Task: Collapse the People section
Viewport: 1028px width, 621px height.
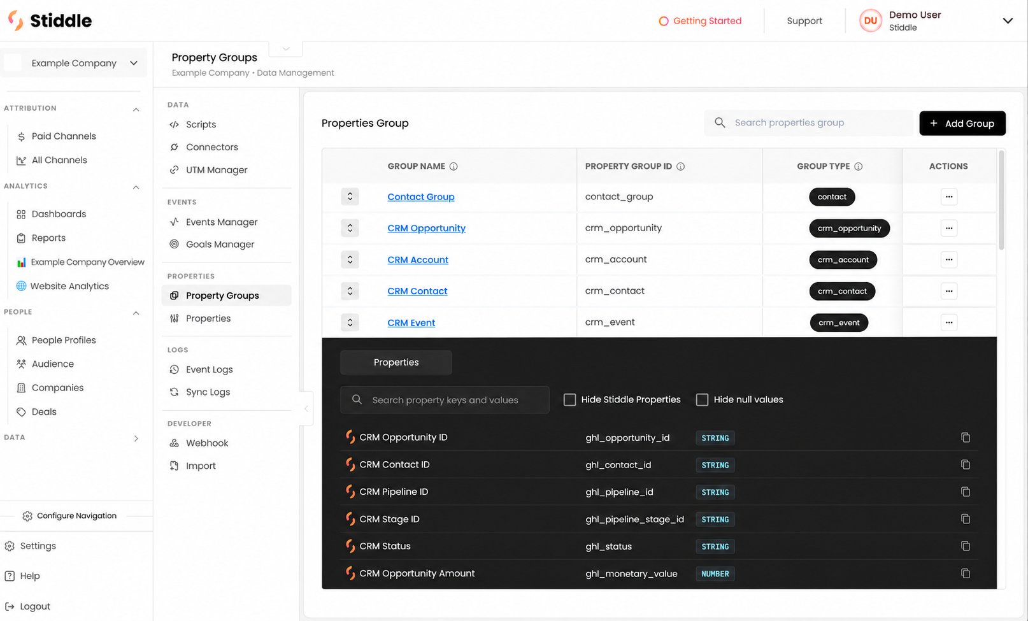Action: pyautogui.click(x=136, y=313)
